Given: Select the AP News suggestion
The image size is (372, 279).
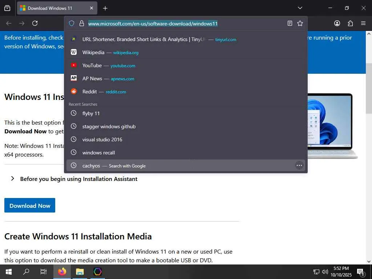Looking at the screenshot, I should [x=186, y=78].
